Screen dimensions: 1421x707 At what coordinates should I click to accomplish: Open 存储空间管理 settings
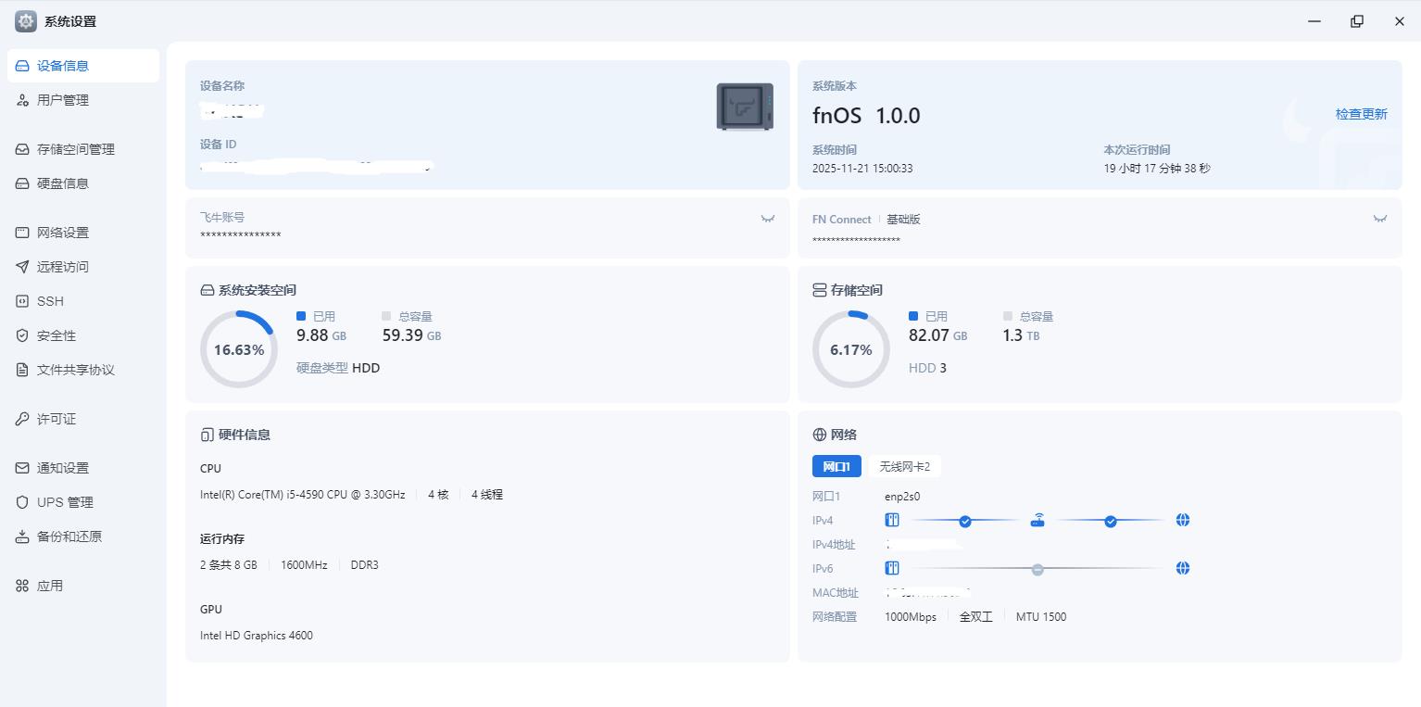coord(76,149)
